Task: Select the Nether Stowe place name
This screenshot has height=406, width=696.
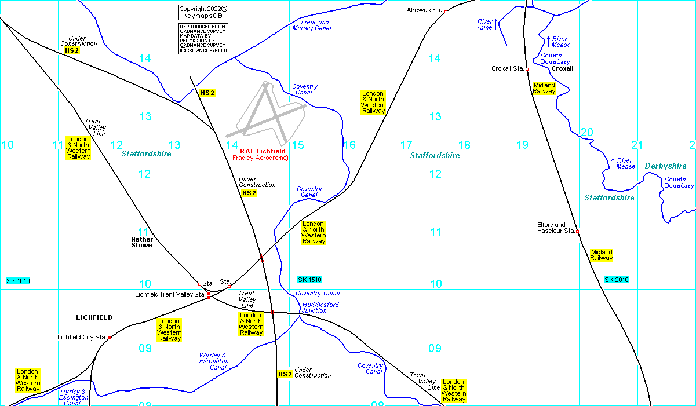Action: tap(142, 242)
